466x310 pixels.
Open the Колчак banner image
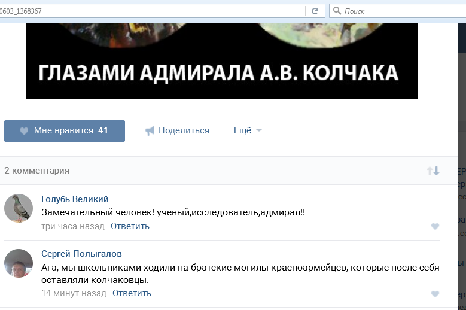[x=221, y=61]
